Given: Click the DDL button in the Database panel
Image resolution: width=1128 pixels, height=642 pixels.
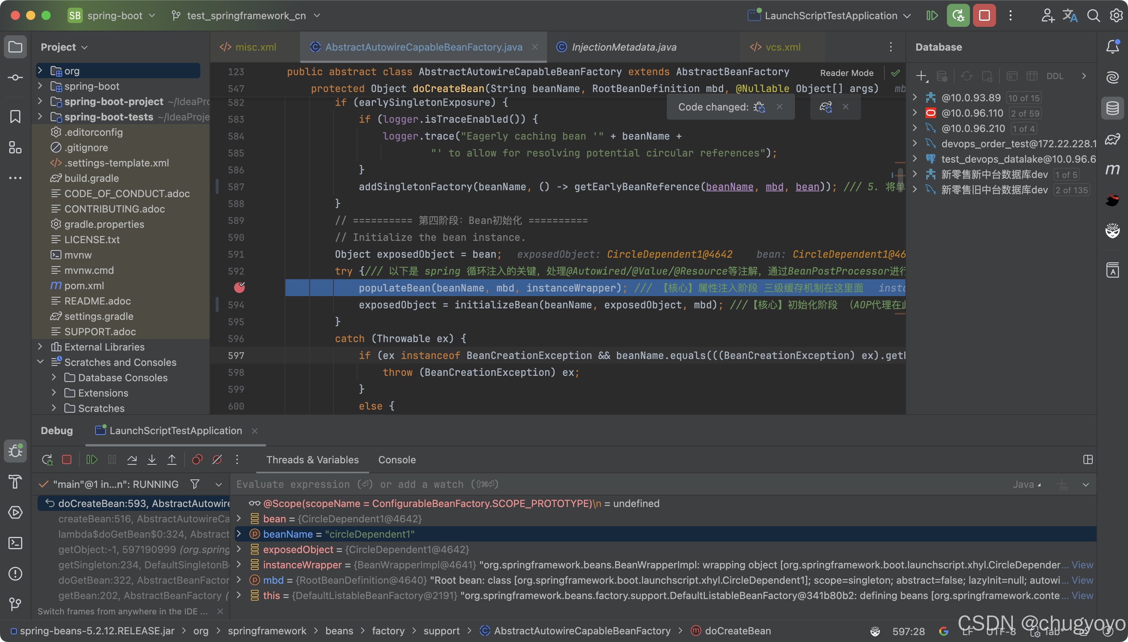Looking at the screenshot, I should (x=1054, y=76).
